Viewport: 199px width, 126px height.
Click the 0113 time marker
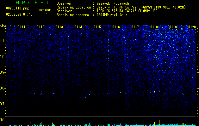[x=59, y=27]
